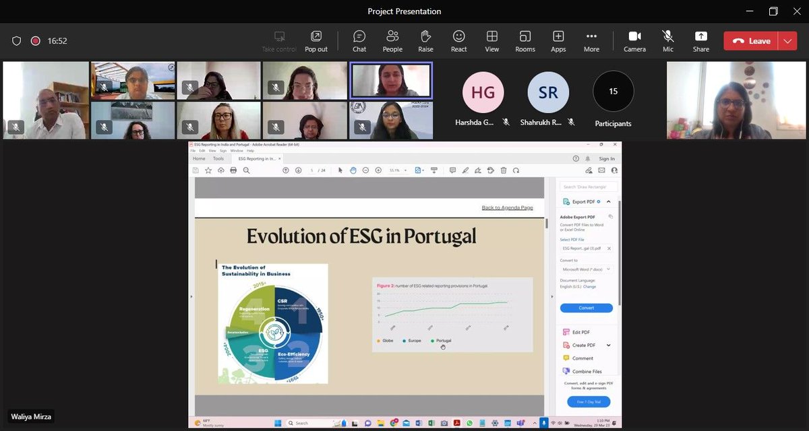The height and width of the screenshot is (431, 809).
Task: Open breakout Rooms
Action: [x=525, y=41]
